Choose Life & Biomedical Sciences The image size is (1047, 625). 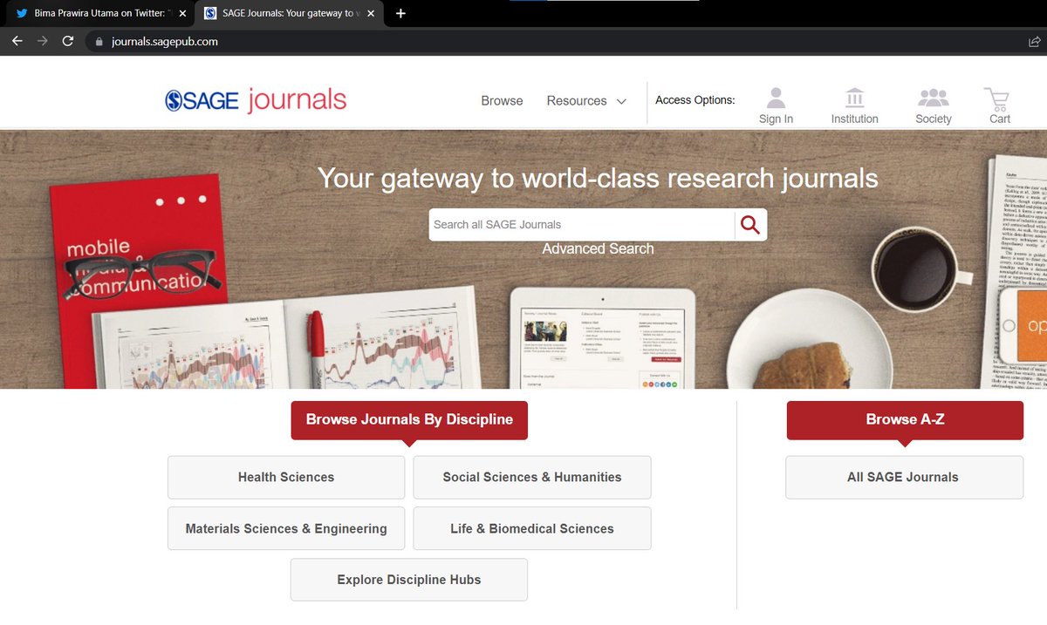point(532,528)
